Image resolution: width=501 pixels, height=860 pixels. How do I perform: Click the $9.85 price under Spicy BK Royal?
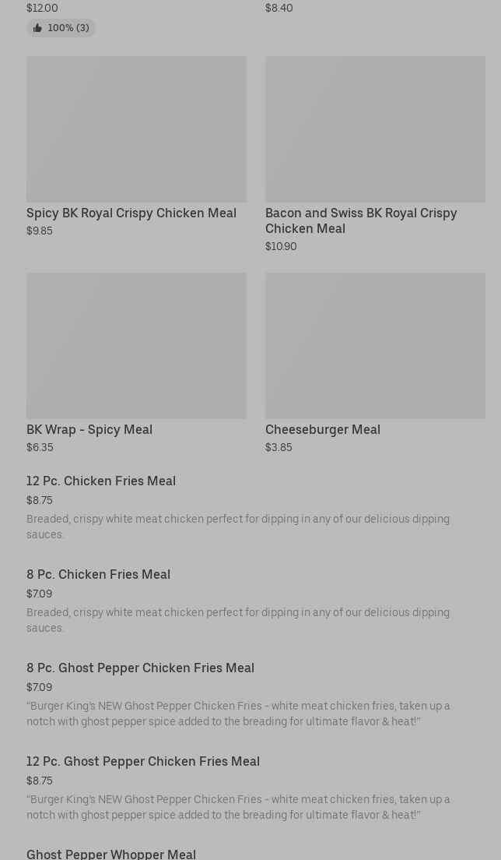point(40,231)
